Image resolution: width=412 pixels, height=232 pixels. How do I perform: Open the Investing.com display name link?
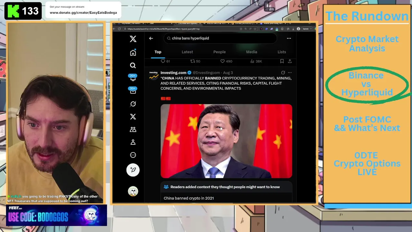(x=173, y=73)
